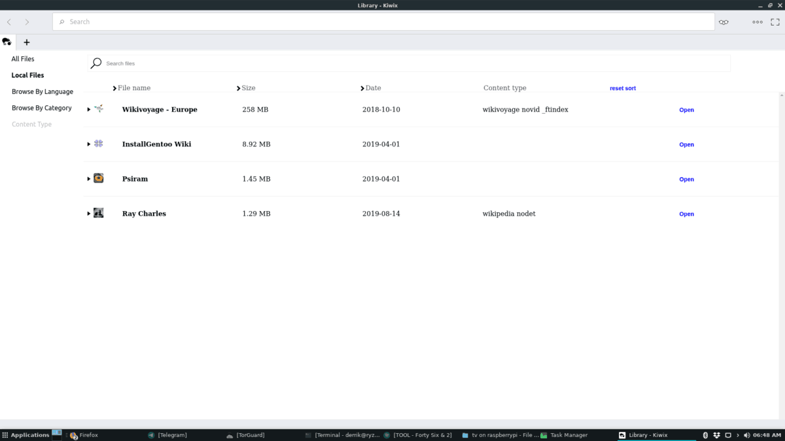Viewport: 785px width, 441px height.
Task: Select the Library tab icon
Action: click(x=7, y=42)
